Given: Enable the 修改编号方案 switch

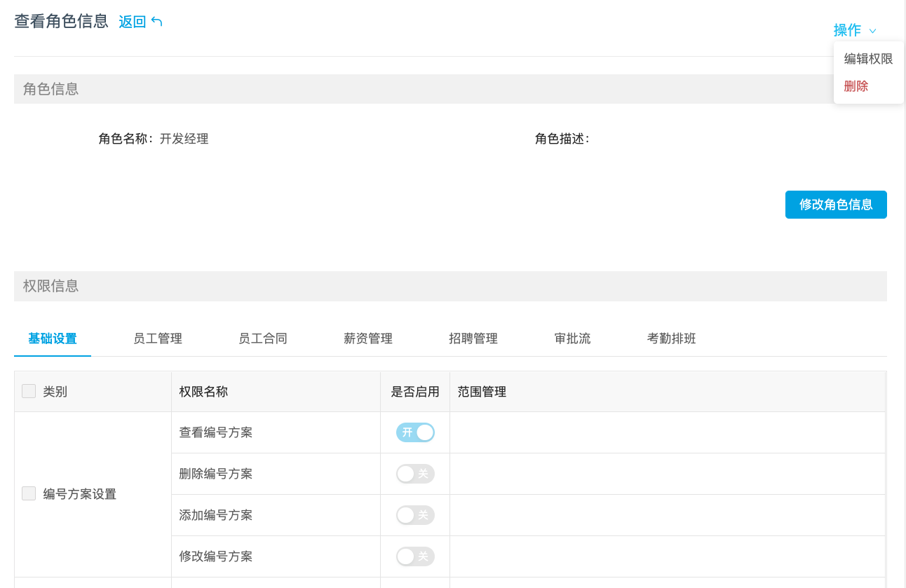Looking at the screenshot, I should 415,556.
